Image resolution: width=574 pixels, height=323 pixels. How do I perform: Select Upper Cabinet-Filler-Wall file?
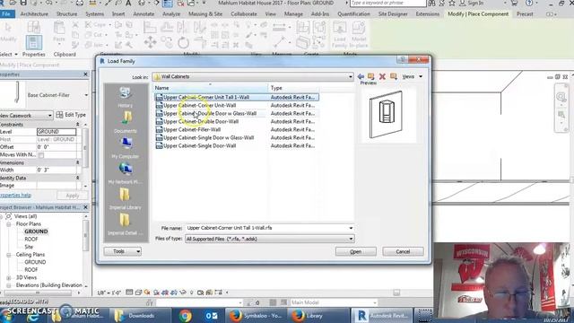(x=237, y=129)
